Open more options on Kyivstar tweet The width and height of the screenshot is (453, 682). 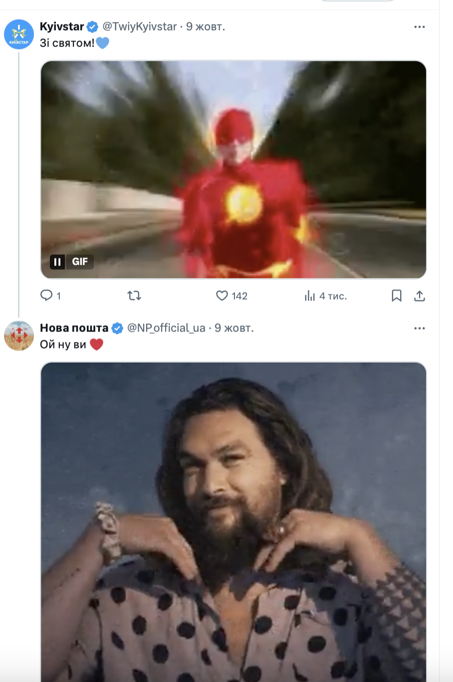click(420, 27)
